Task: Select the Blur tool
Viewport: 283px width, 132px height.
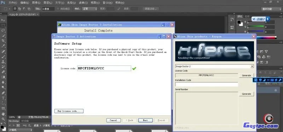Action: [x=3, y=82]
